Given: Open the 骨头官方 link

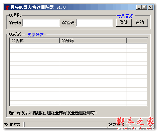Looking at the screenshot, I should [125, 16].
